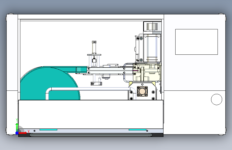Click the red X axis arrow of triad
This screenshot has height=150, width=232.
[x=23, y=133]
